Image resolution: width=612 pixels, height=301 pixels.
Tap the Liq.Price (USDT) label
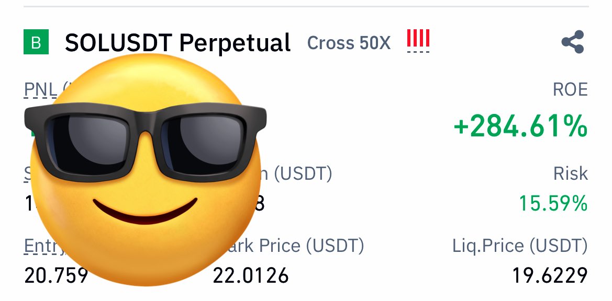(x=520, y=246)
